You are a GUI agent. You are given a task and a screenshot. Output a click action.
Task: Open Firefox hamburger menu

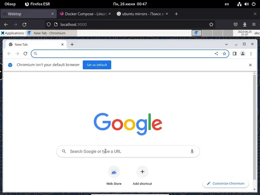coord(254,25)
